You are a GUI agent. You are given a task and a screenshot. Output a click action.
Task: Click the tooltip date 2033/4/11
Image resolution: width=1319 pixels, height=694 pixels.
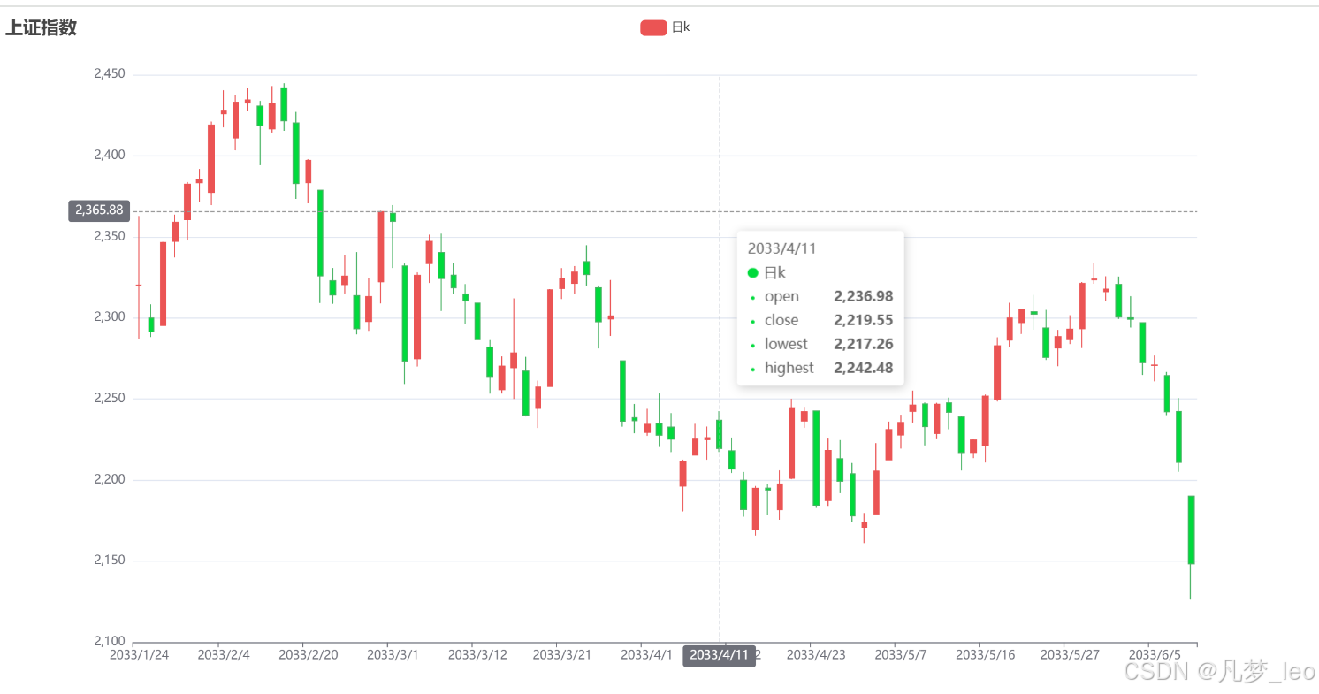click(x=781, y=248)
